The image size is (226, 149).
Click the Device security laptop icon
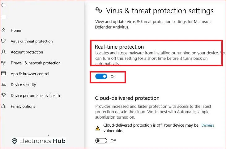[x=3, y=84]
